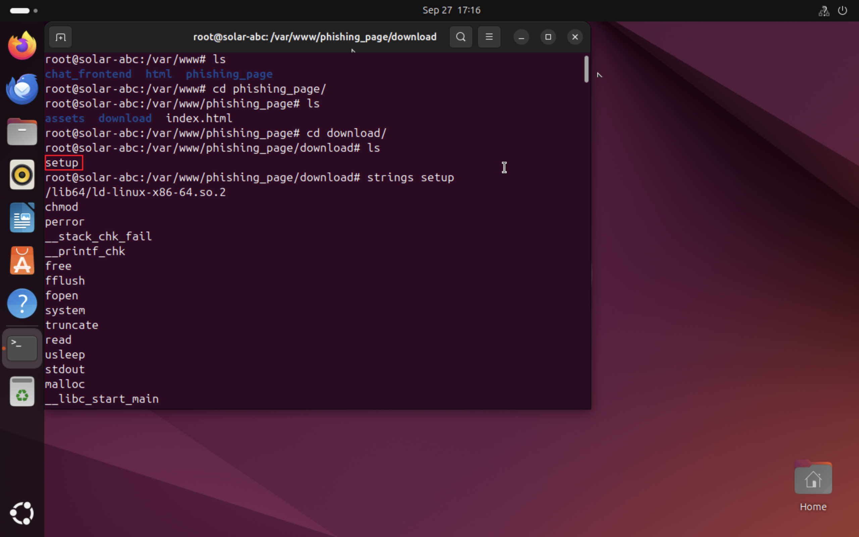Show applications via Ubuntu logo
The image size is (859, 537).
[x=22, y=513]
